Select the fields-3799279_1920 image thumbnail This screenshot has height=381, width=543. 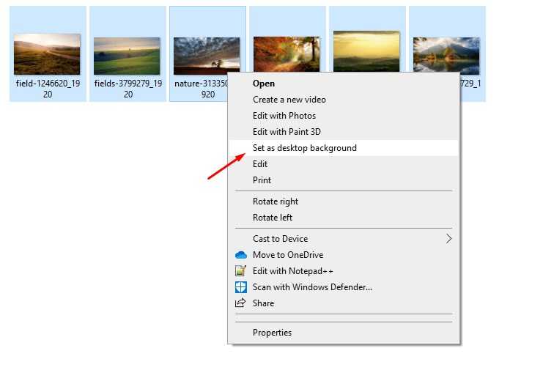[x=127, y=56]
